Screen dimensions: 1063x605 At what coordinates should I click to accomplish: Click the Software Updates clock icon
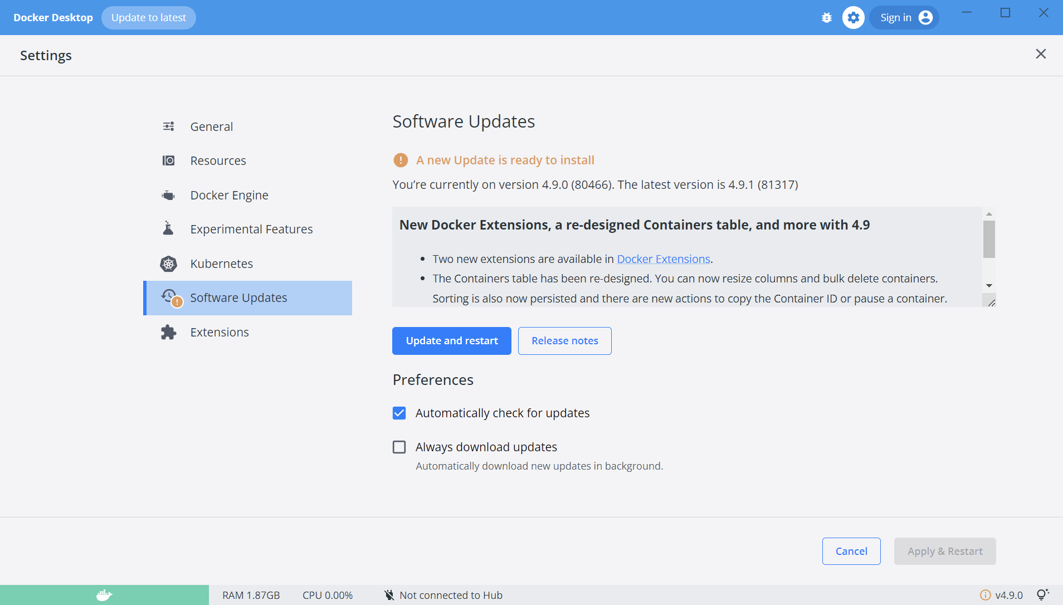169,296
